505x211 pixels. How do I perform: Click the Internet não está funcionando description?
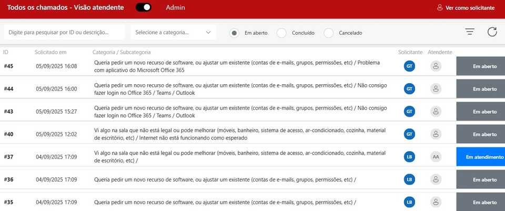click(240, 134)
